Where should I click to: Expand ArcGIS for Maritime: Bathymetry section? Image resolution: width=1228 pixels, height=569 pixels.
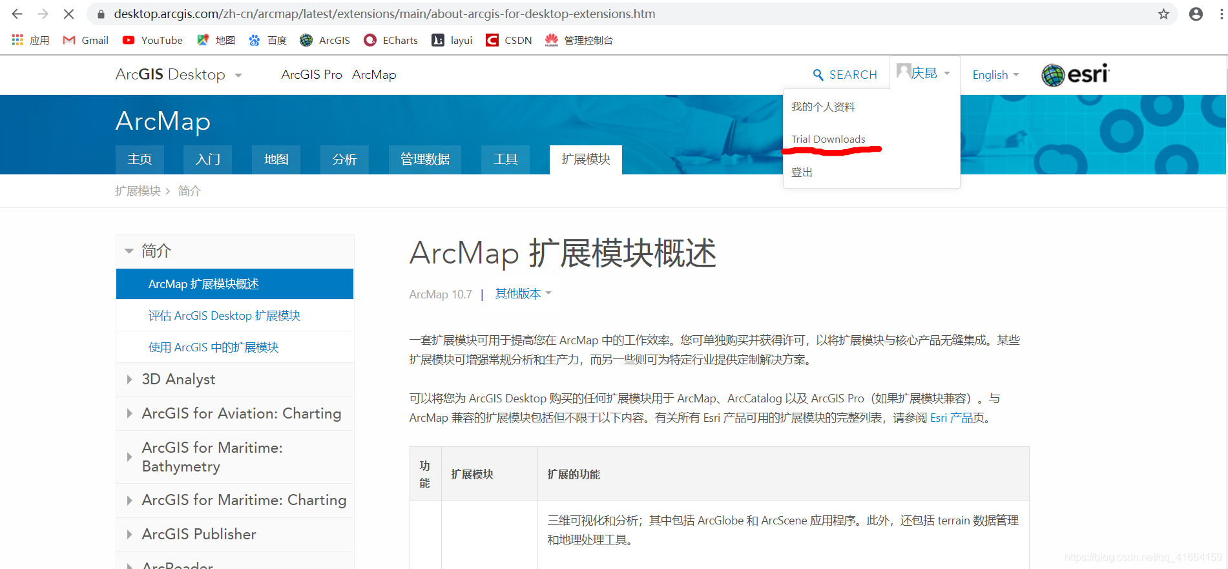[x=234, y=457]
